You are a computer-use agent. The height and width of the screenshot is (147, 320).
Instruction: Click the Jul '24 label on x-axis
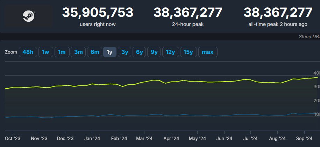point(250,138)
